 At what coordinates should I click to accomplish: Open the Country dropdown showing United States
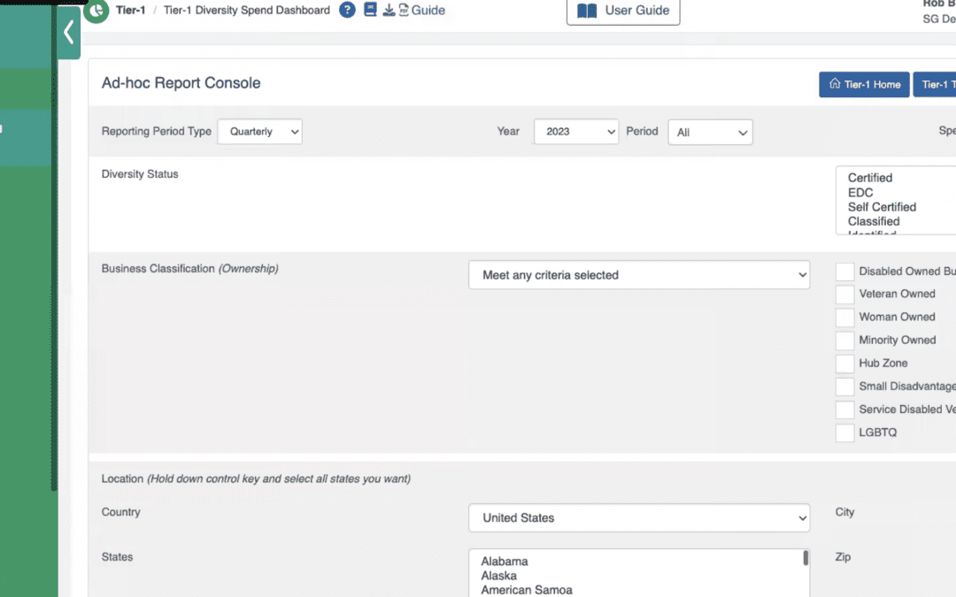click(639, 517)
